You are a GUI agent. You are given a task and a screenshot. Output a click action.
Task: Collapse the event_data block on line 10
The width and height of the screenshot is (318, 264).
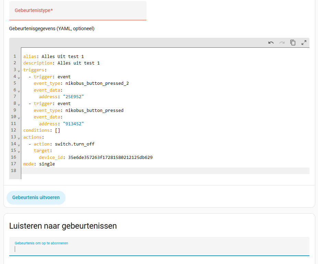(19, 117)
